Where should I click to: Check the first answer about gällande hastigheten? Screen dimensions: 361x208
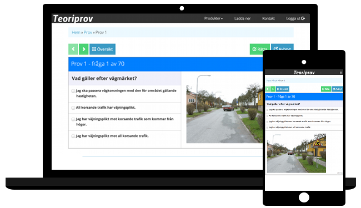[73, 91]
